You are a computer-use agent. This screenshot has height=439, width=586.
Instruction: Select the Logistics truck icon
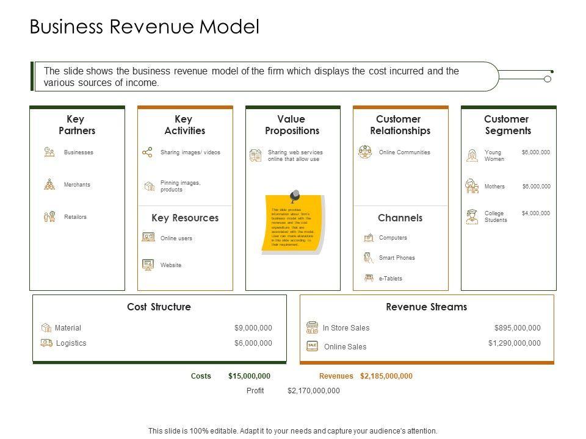[x=46, y=343]
